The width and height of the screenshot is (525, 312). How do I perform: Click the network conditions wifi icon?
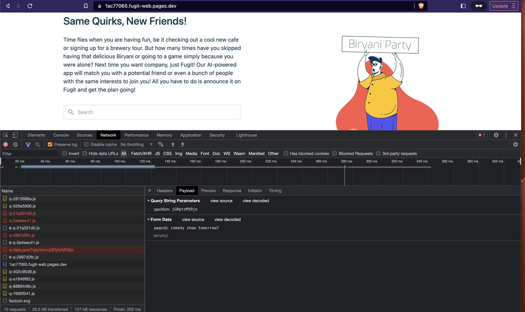161,144
